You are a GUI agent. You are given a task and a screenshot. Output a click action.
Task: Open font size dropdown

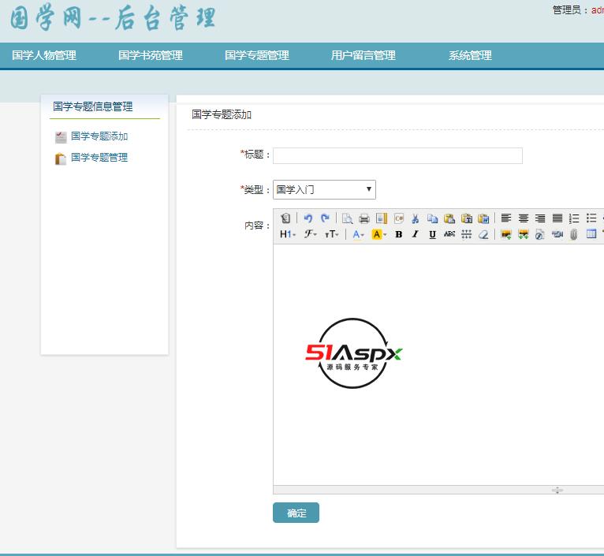pyautogui.click(x=332, y=234)
